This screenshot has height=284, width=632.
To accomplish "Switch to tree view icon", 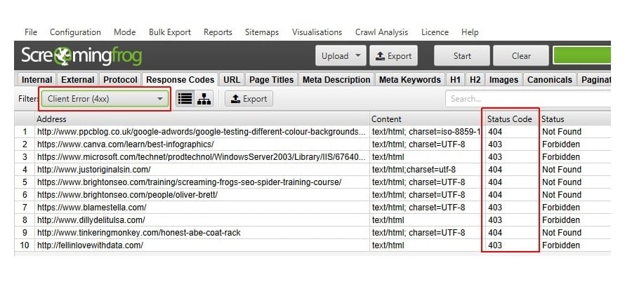I will (x=204, y=99).
